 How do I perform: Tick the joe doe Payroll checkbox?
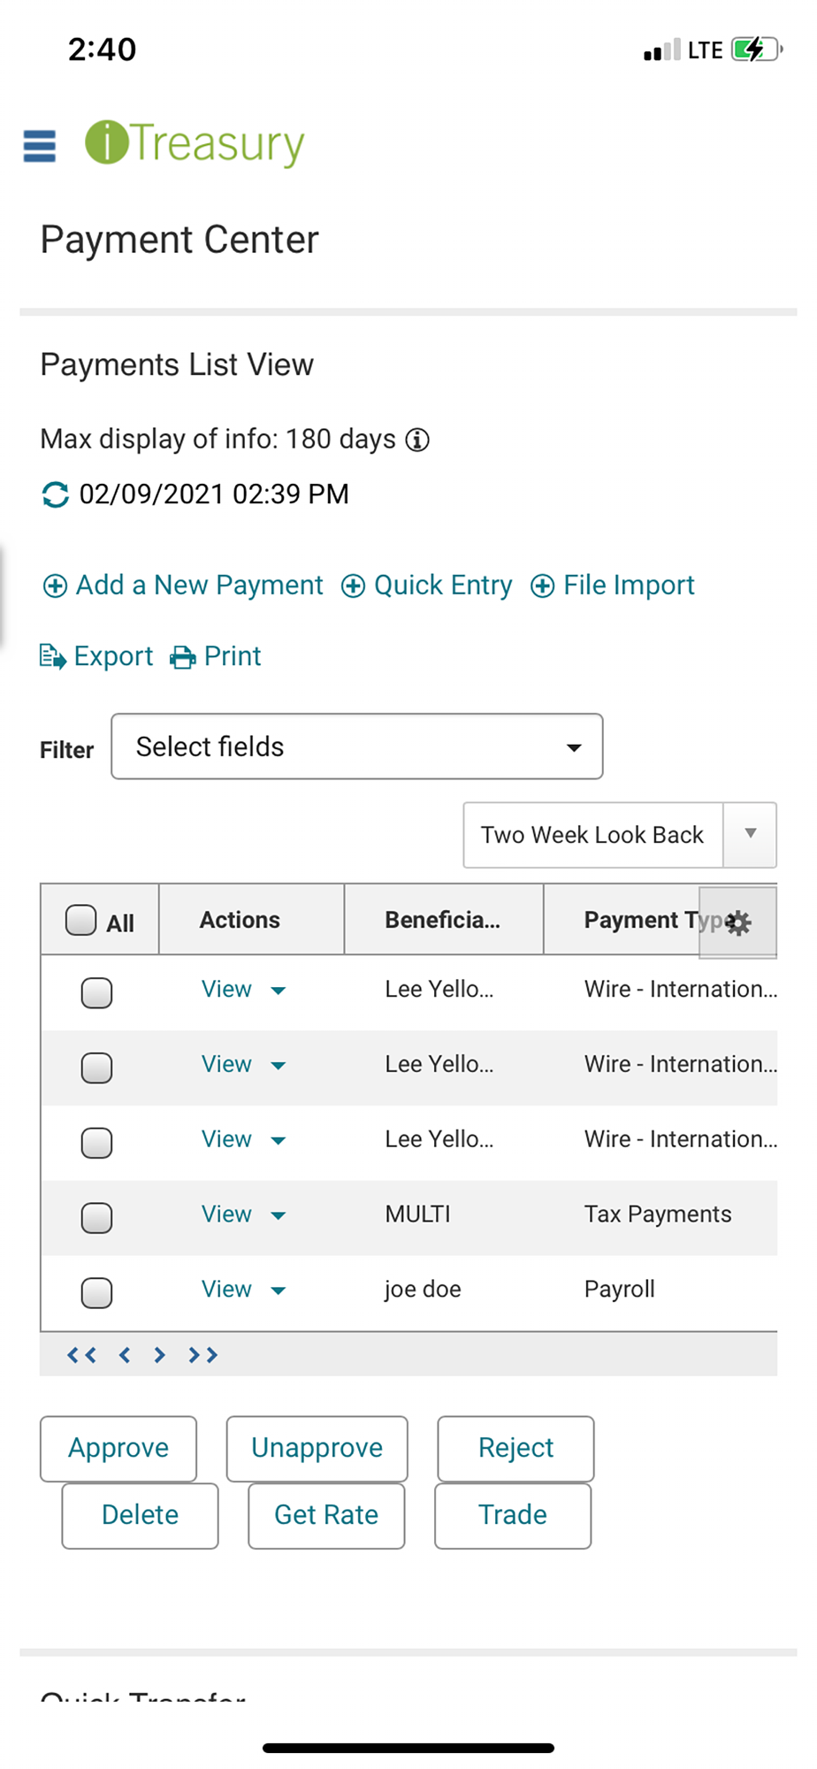tap(97, 1293)
